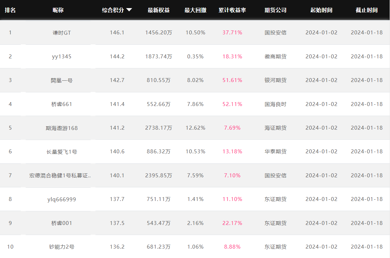The height and width of the screenshot is (258, 390).
Task: Open trader 长量爱飞1号
Action: pos(62,152)
